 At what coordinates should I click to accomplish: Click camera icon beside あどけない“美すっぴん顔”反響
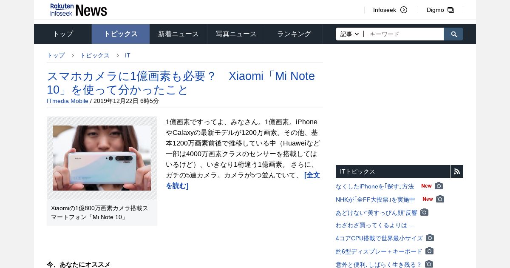pyautogui.click(x=425, y=212)
